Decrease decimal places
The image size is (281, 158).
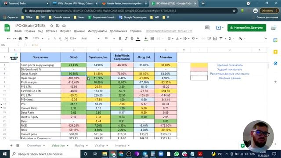tap(61, 39)
